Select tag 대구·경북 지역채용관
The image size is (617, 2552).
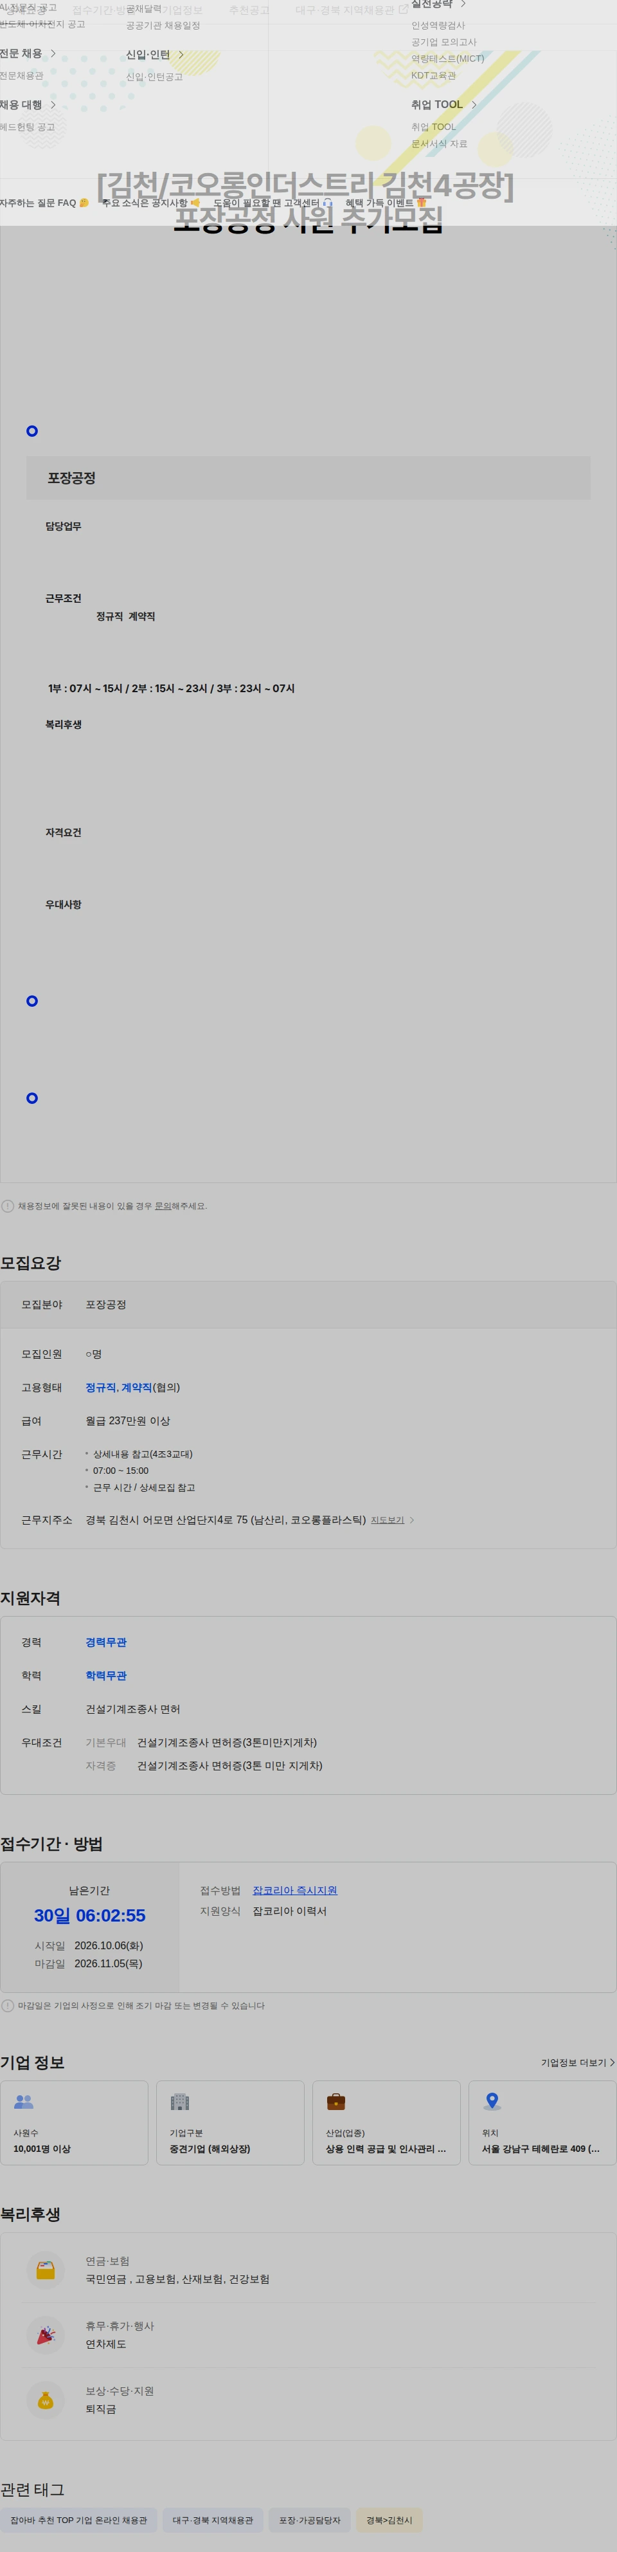(x=213, y=2519)
